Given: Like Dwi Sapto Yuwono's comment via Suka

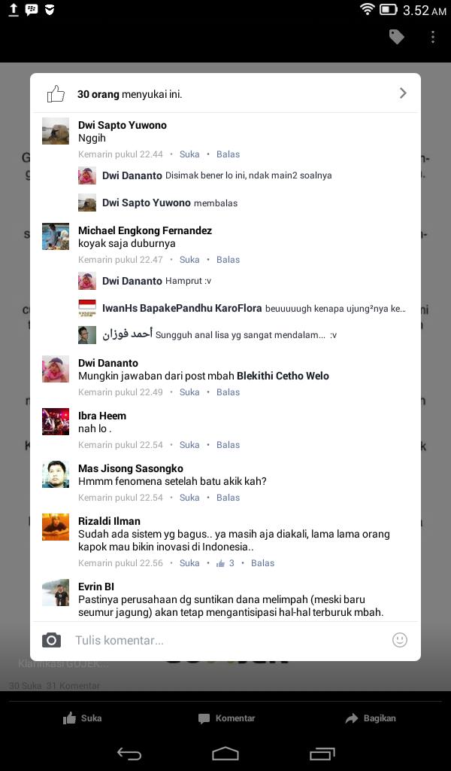Looking at the screenshot, I should click(x=189, y=154).
